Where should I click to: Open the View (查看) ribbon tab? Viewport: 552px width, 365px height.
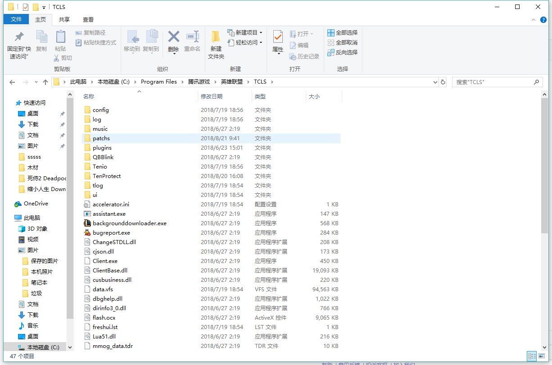88,19
